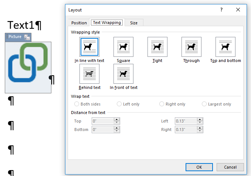Select the In line with text wrapping icon
Screen dimensions: 251x176
coord(89,47)
